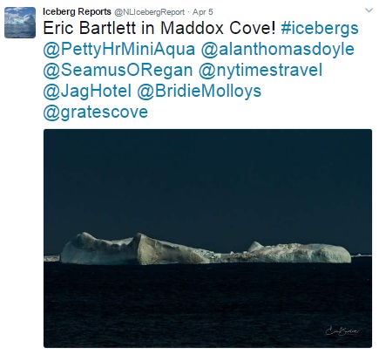Visit the @JagHotel mention
379x354 pixels.
click(x=87, y=91)
